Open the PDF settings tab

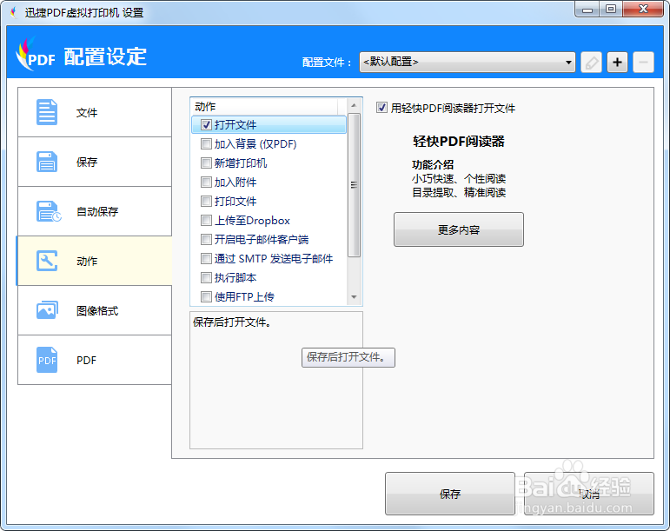point(95,360)
